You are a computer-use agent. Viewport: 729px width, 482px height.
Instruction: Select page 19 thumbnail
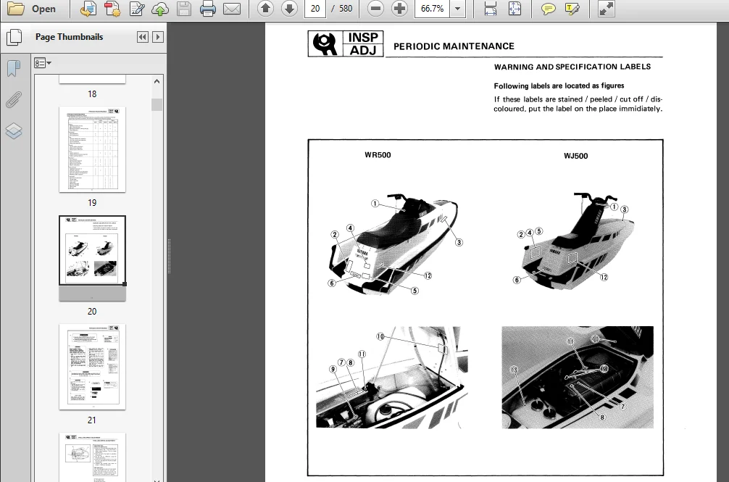pos(92,149)
